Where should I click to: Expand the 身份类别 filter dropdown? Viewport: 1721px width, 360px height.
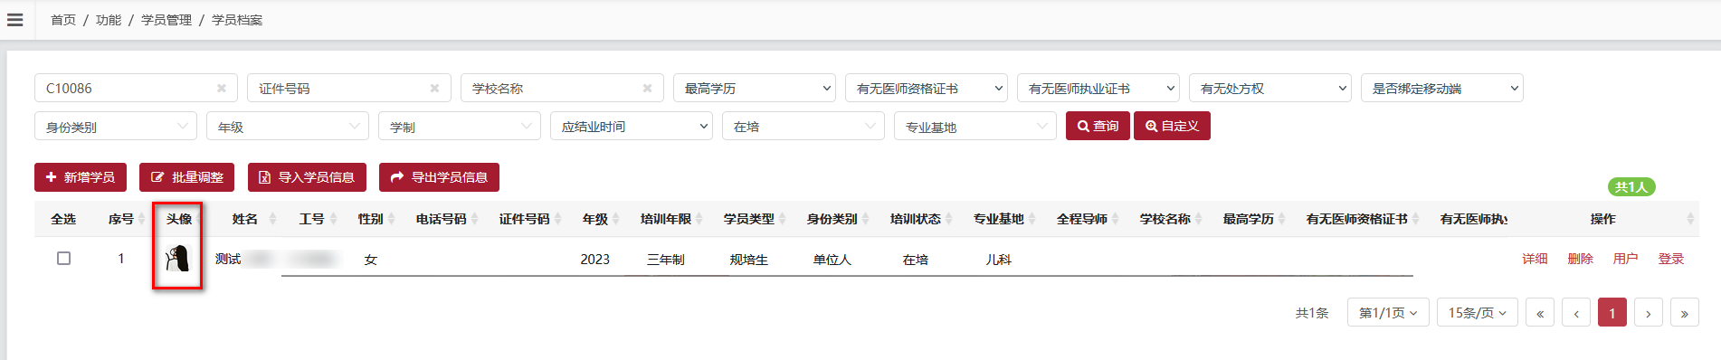pos(116,127)
